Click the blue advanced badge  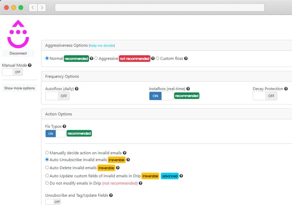(170, 176)
